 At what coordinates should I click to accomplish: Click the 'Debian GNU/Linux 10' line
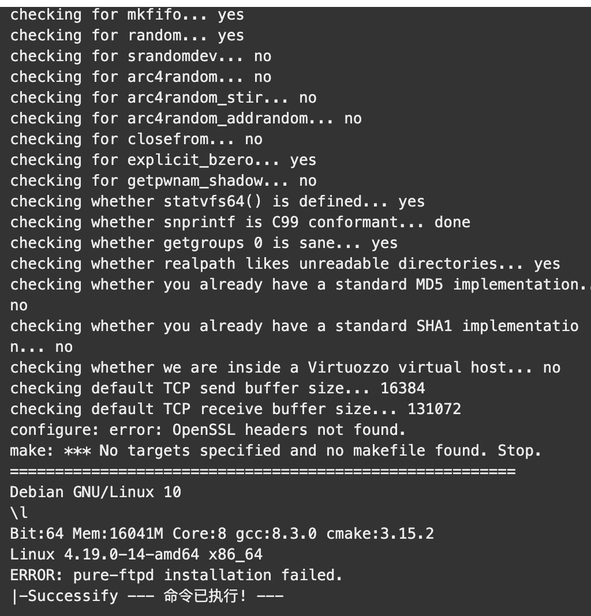(x=96, y=492)
